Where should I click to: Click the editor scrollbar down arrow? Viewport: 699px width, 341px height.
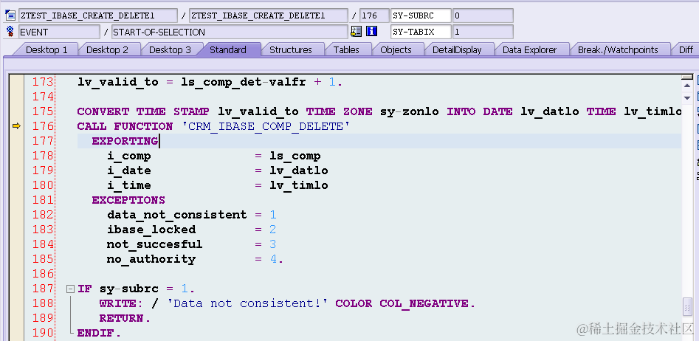tap(687, 97)
